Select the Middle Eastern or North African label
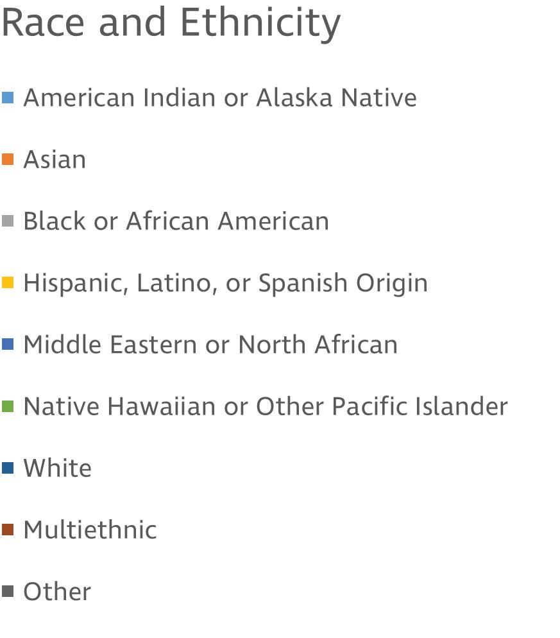Viewport: 560px width, 638px height. tap(210, 345)
